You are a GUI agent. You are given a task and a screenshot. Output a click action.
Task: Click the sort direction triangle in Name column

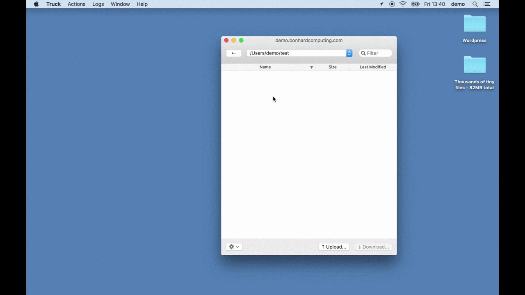[x=311, y=67]
